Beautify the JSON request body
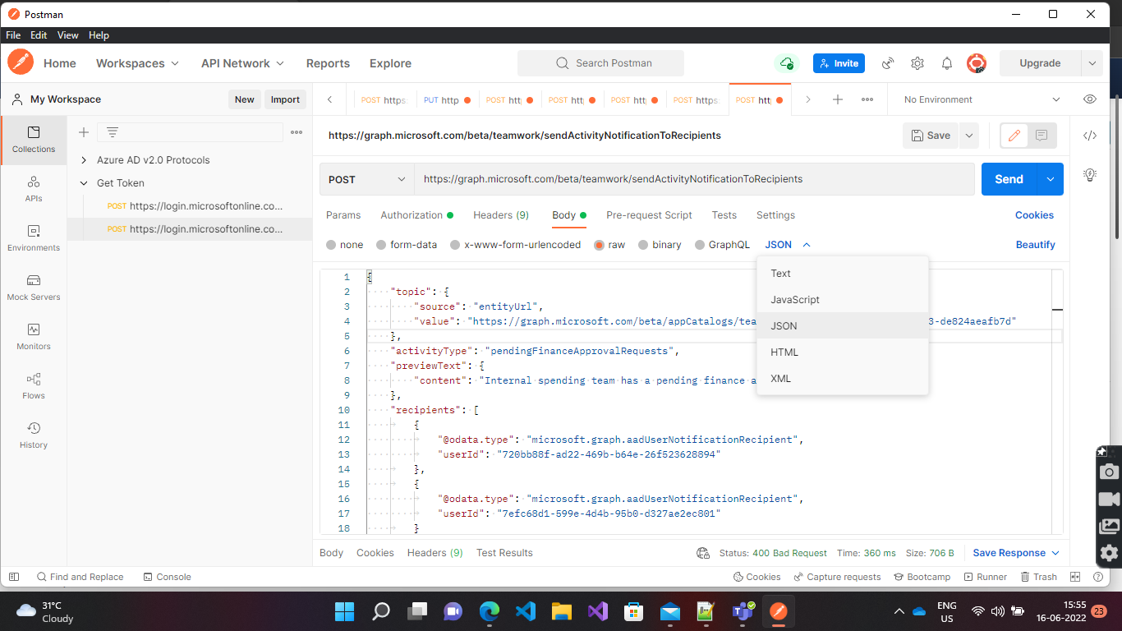This screenshot has width=1122, height=631. 1035,244
